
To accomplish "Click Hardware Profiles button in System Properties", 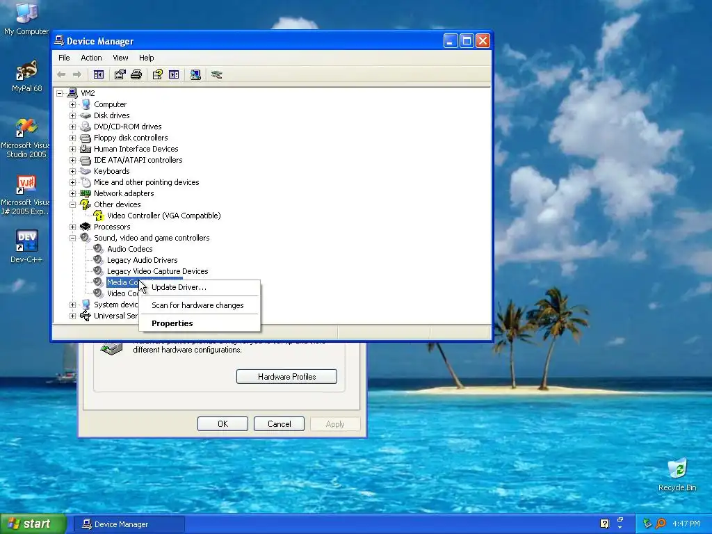I will click(x=286, y=376).
